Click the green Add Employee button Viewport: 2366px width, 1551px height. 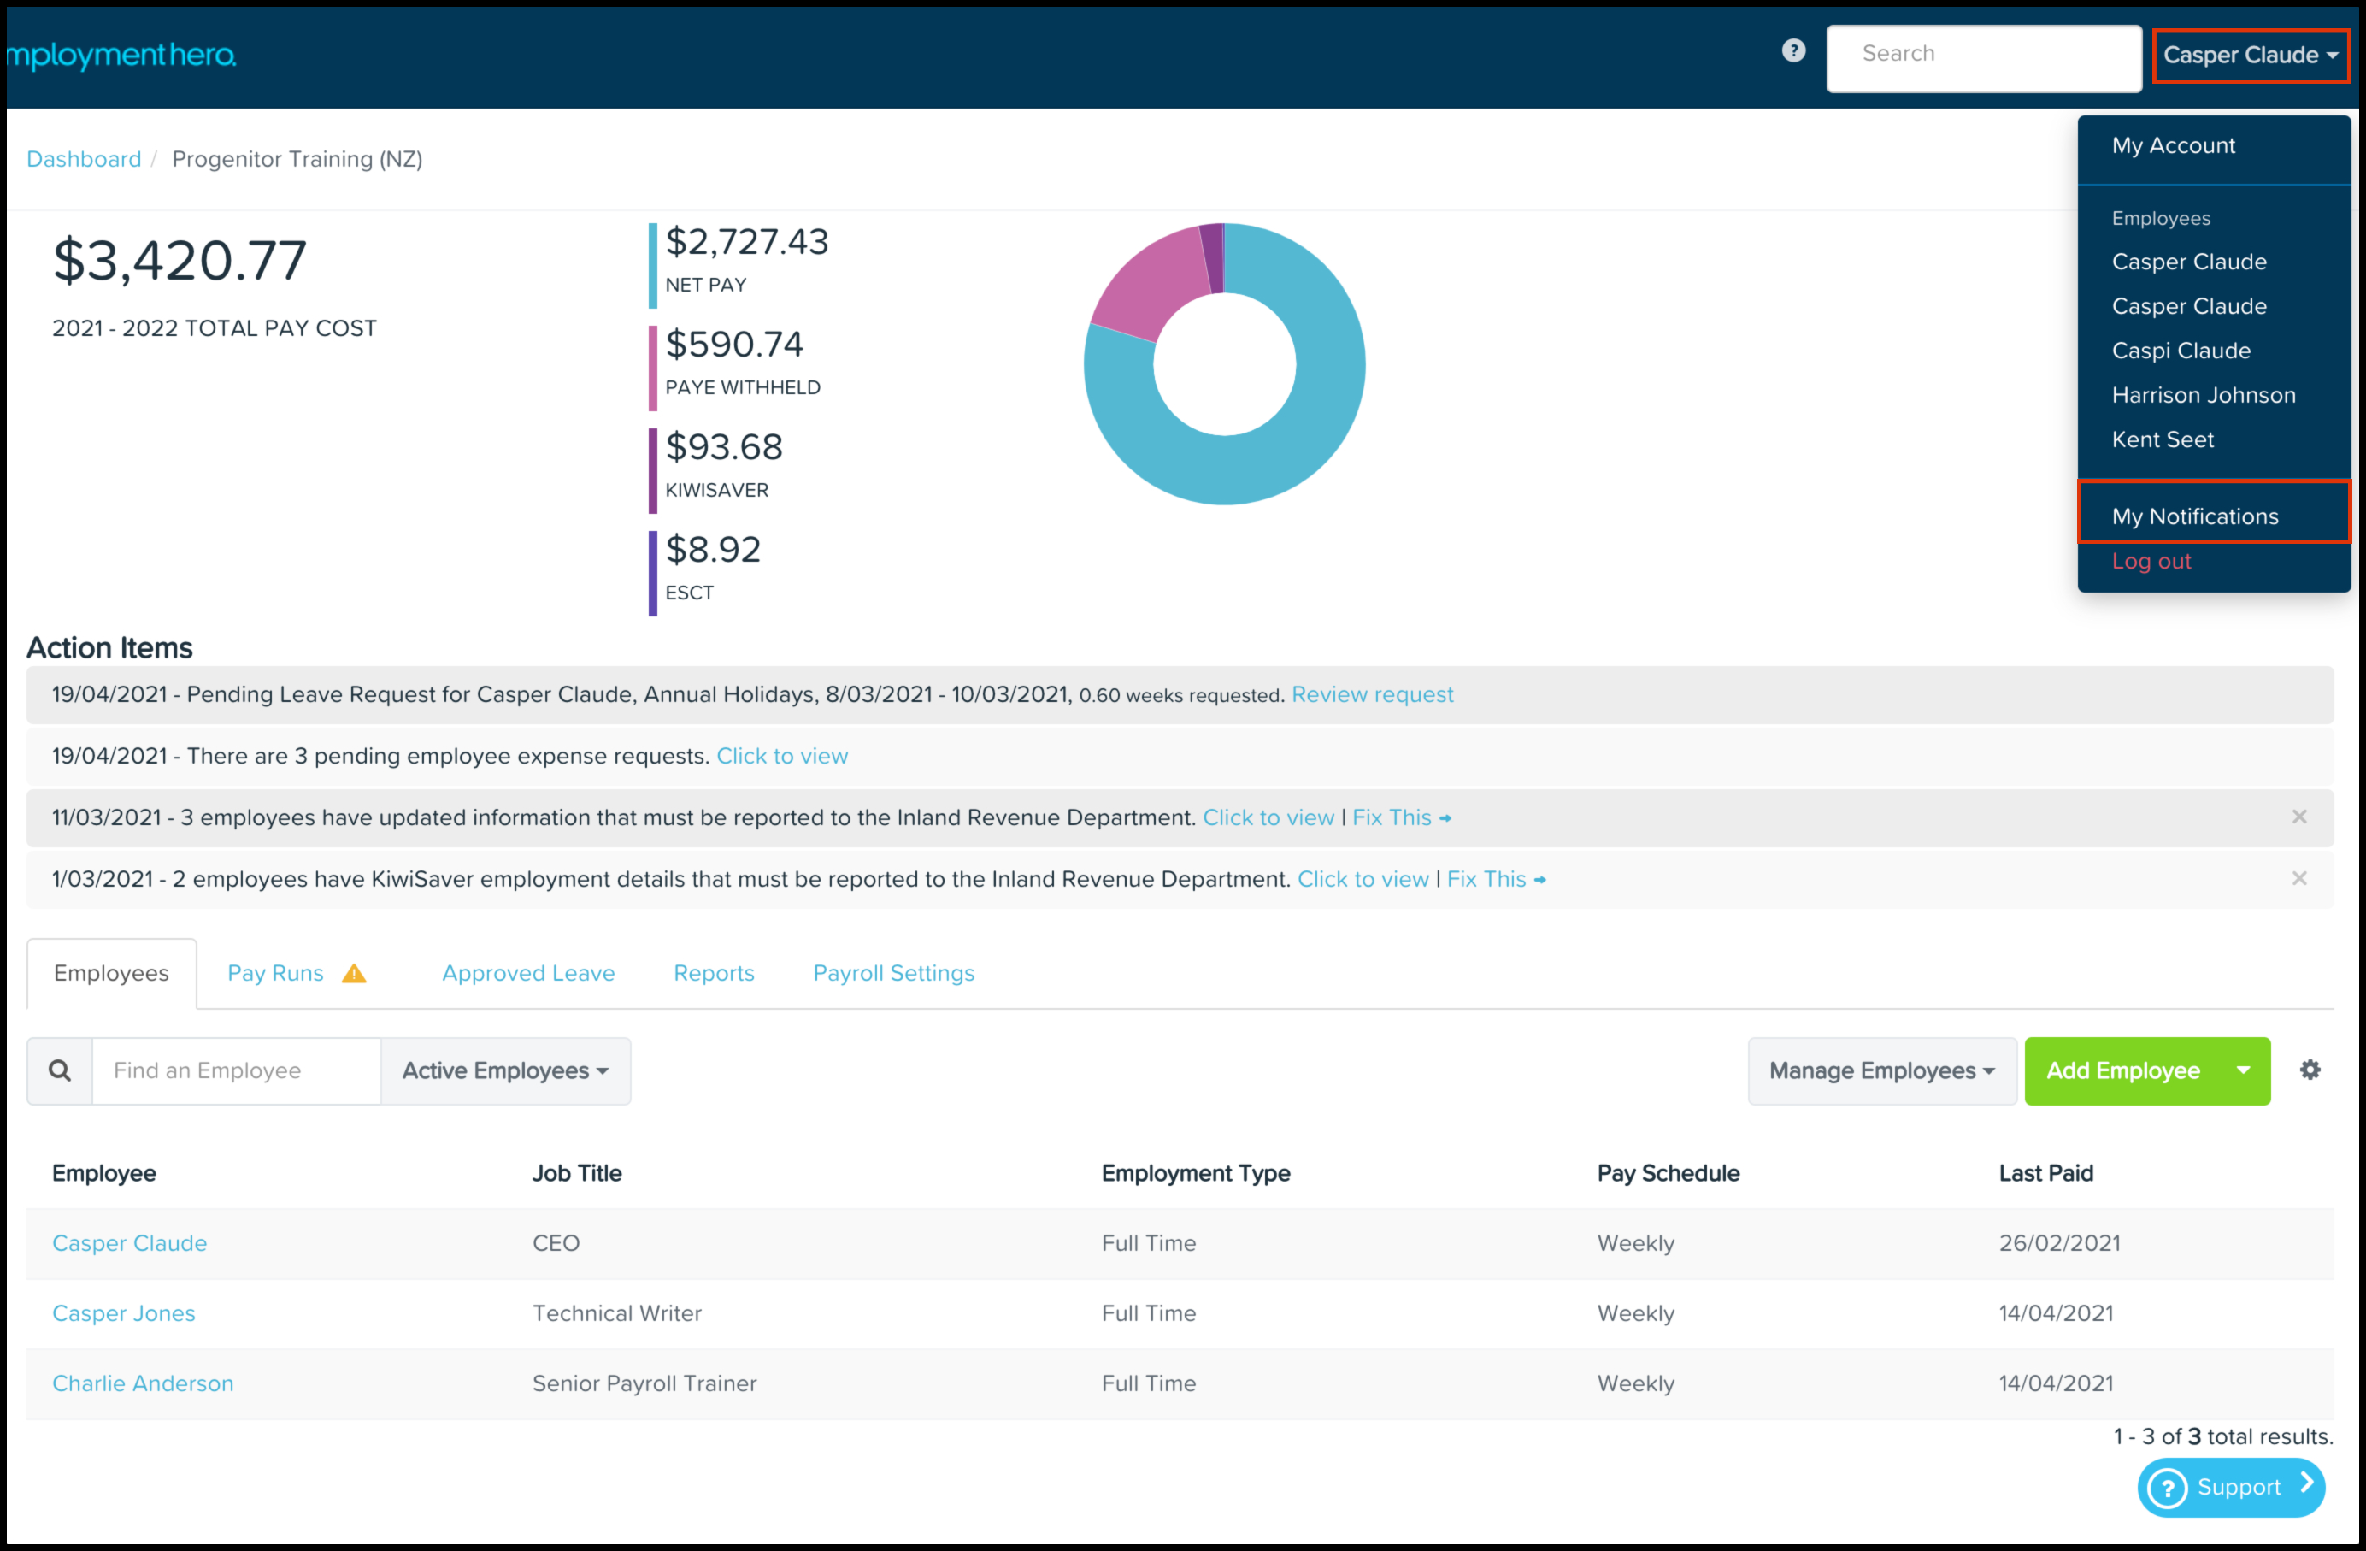pyautogui.click(x=2122, y=1070)
